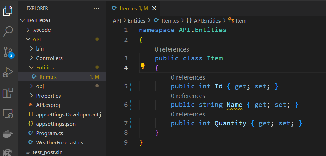Click the namespace keyword on line 1

157,30
